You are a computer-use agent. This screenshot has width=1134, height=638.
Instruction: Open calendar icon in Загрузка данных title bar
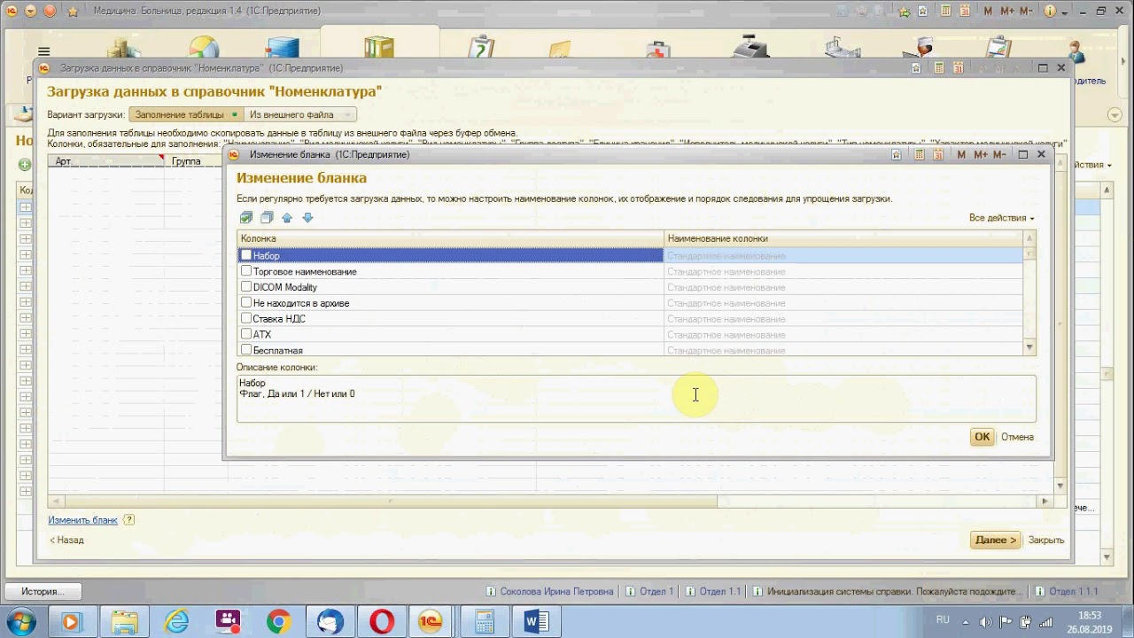[x=959, y=67]
